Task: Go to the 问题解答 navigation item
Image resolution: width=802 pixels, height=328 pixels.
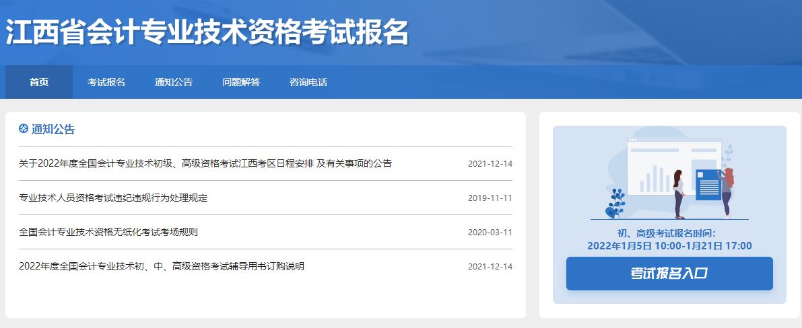Action: tap(241, 82)
